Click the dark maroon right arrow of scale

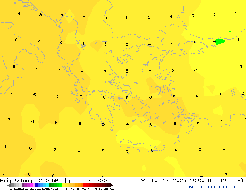coord(112,185)
